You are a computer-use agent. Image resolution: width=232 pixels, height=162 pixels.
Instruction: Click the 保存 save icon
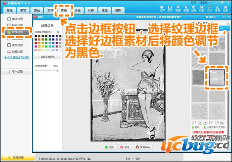pos(170,9)
